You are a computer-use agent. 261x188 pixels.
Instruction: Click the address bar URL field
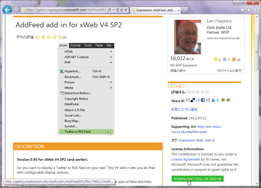point(66,10)
